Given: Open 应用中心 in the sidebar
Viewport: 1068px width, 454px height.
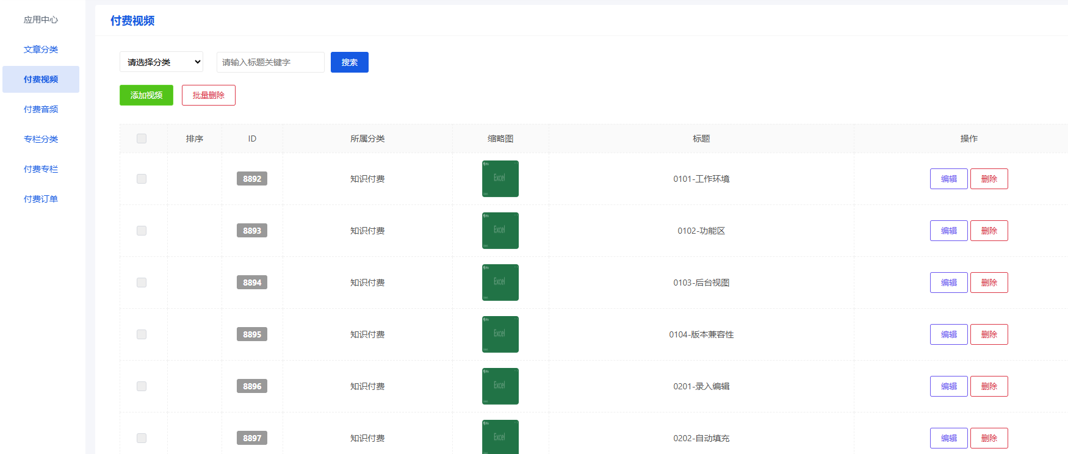Looking at the screenshot, I should pos(41,20).
